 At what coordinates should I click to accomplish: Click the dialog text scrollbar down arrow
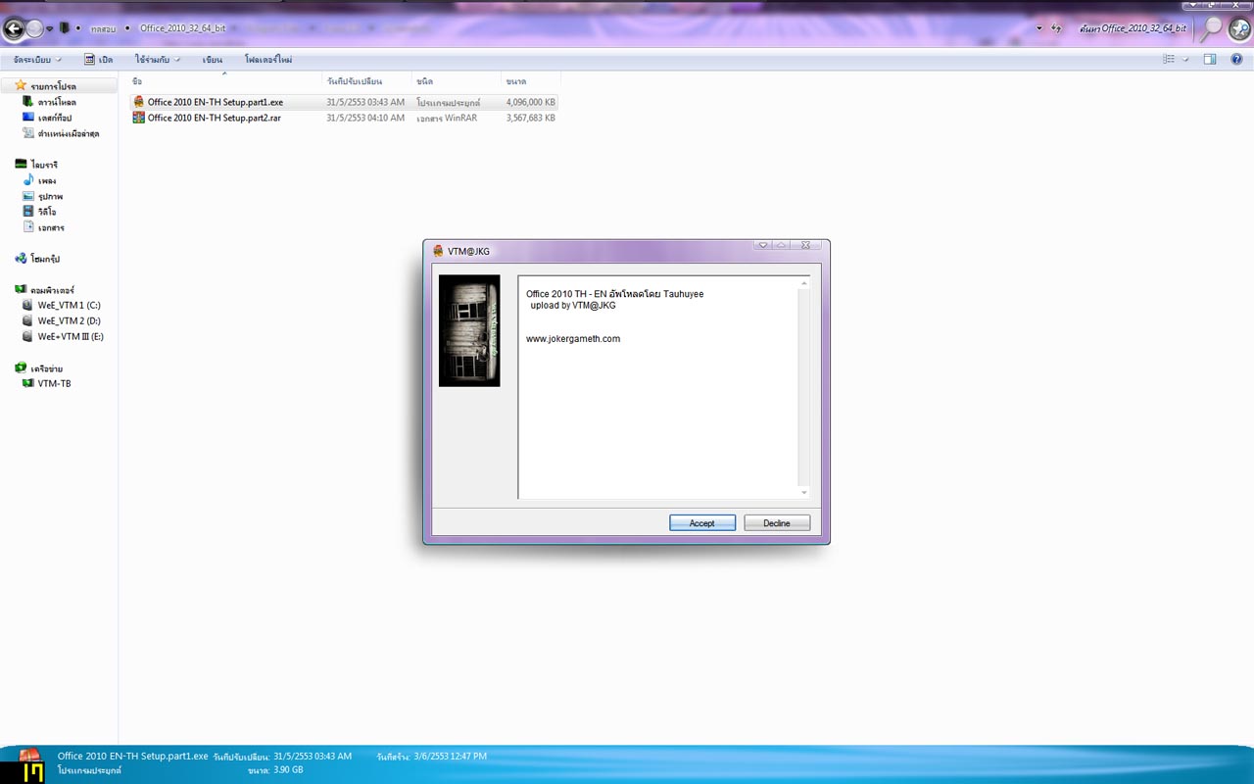click(804, 492)
